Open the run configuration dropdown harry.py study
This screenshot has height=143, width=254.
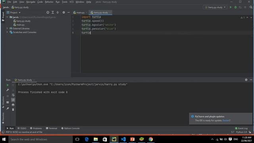tap(215, 7)
